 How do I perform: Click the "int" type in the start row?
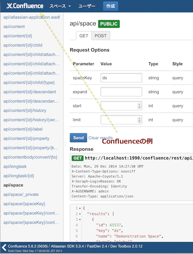[x=151, y=106]
